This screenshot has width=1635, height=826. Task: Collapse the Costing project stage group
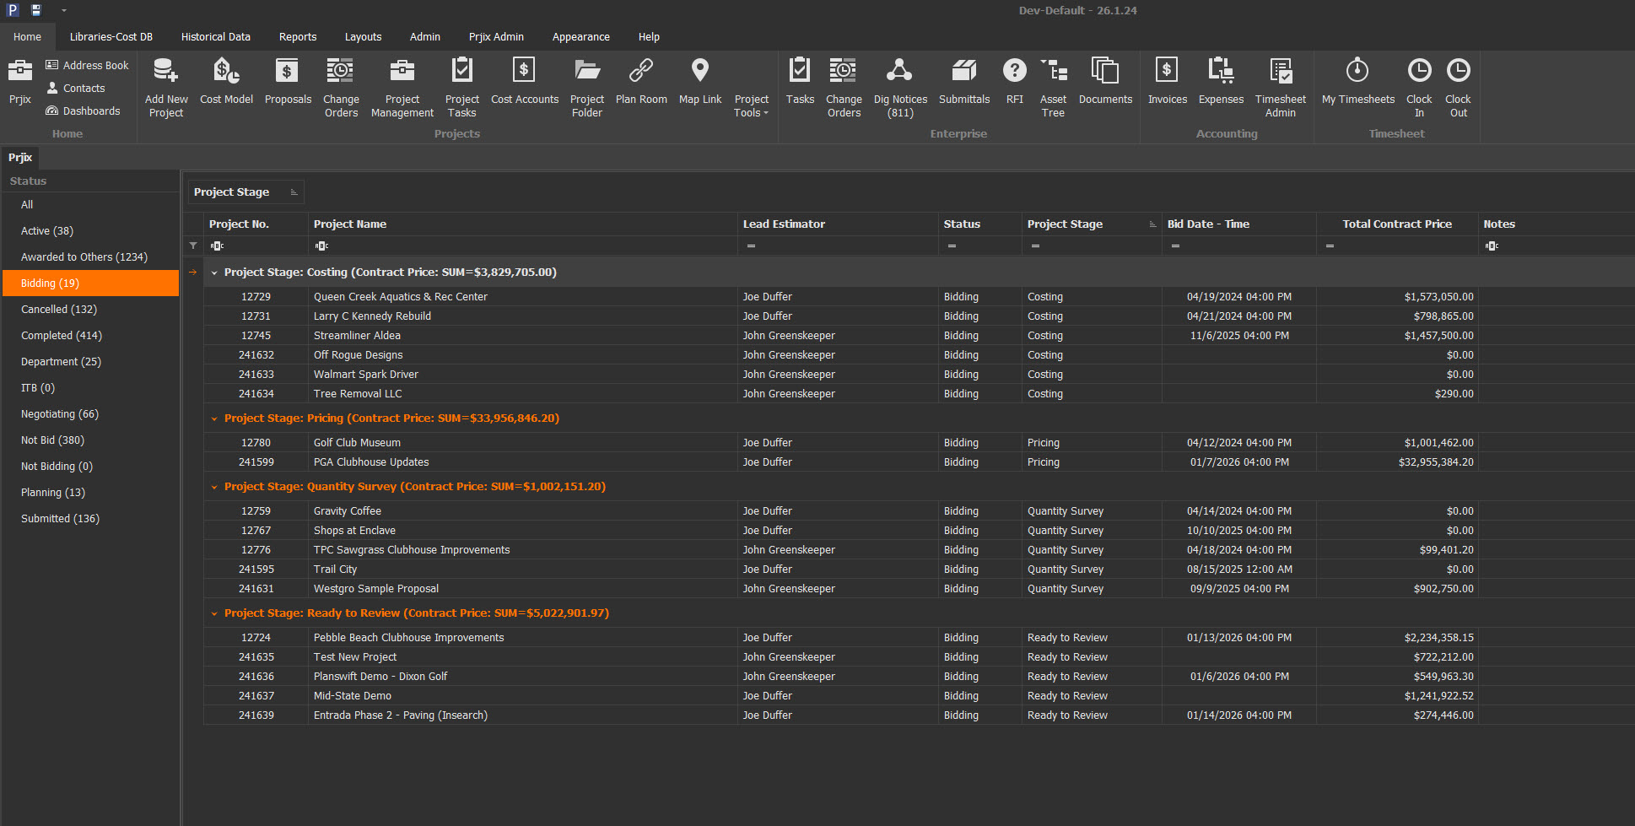(214, 273)
